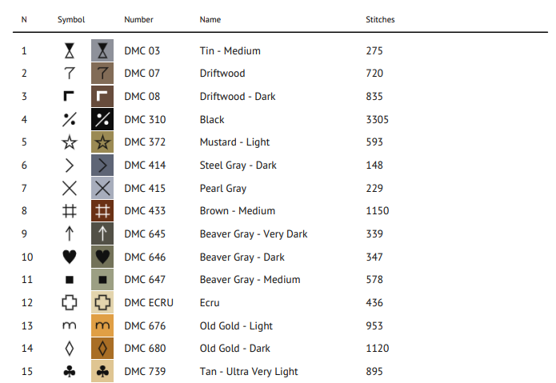Select the club symbol in row 15

[70, 371]
